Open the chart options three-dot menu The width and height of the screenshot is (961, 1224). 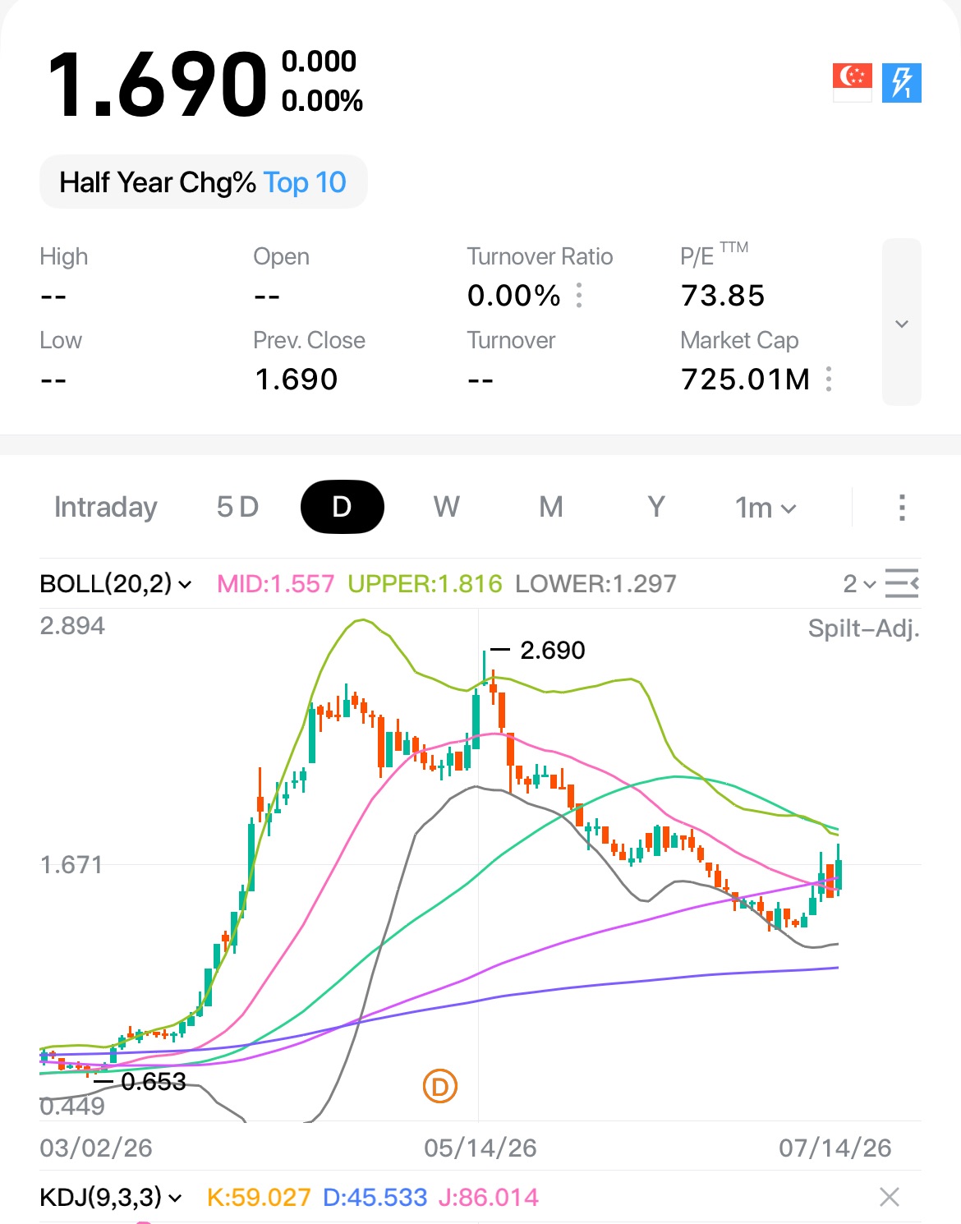pyautogui.click(x=902, y=508)
